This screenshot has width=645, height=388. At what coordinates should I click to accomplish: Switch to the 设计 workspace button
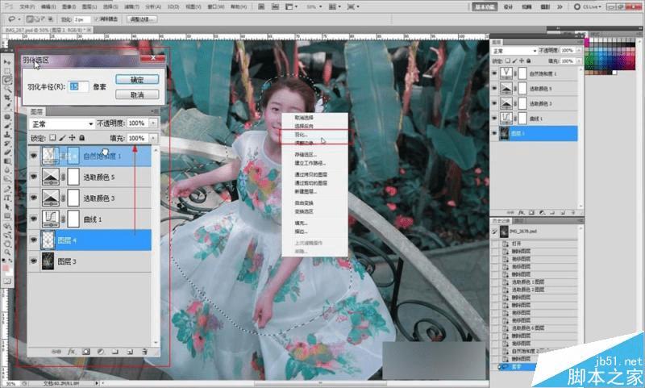[x=508, y=6]
